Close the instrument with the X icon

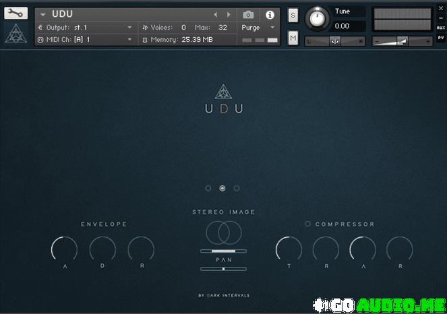point(441,7)
